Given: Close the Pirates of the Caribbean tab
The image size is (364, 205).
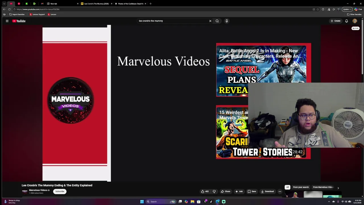Looking at the screenshot, I should click(x=145, y=4).
